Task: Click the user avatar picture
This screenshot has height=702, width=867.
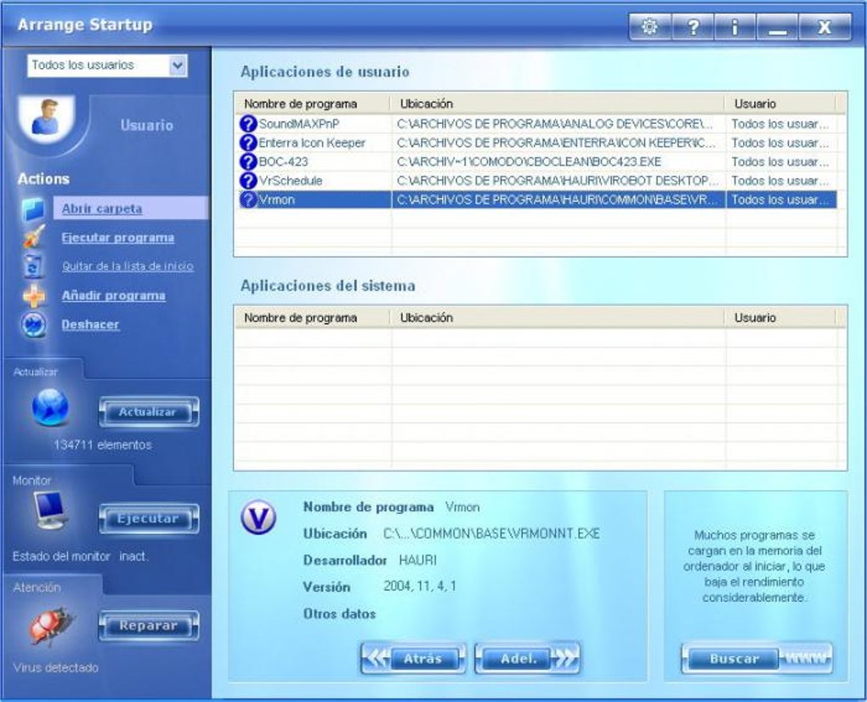Action: coord(47,118)
